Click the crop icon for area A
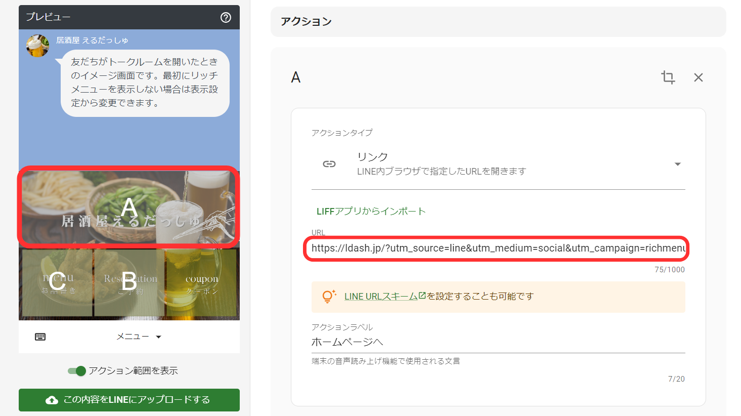The image size is (741, 416). click(668, 77)
